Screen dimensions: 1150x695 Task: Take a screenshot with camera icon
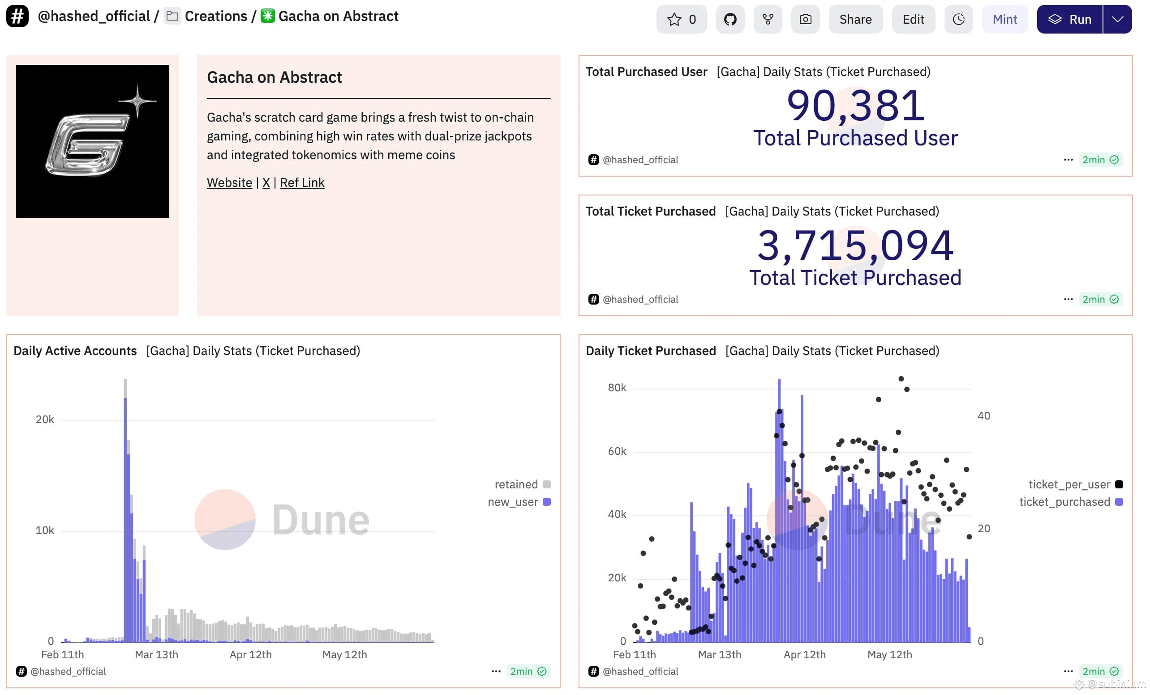point(805,19)
